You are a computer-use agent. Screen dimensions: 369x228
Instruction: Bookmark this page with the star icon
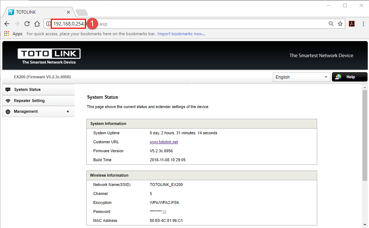(x=340, y=24)
